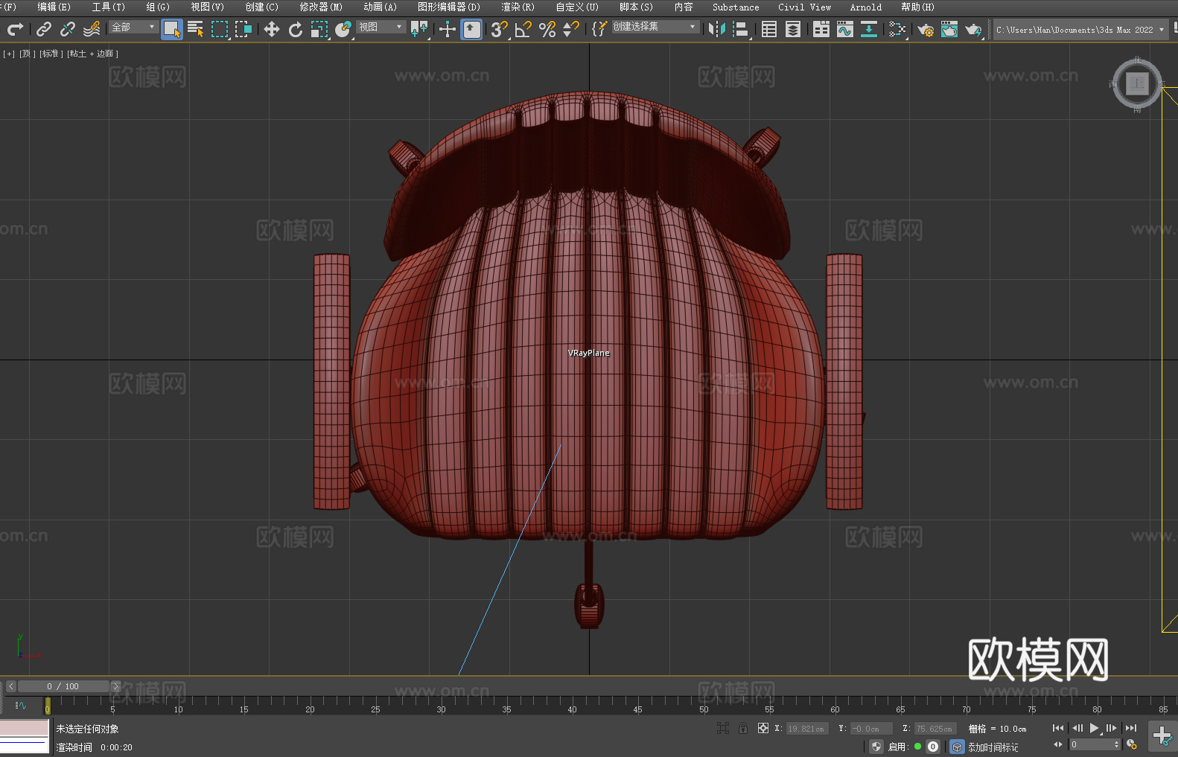Screen dimensions: 1178x757
Task: Toggle Keyboard Shortcut Override button
Action: [x=471, y=29]
